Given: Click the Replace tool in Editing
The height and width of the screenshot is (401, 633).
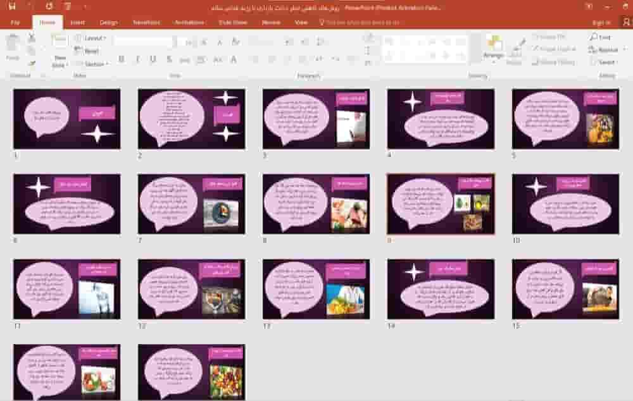Looking at the screenshot, I should (603, 49).
